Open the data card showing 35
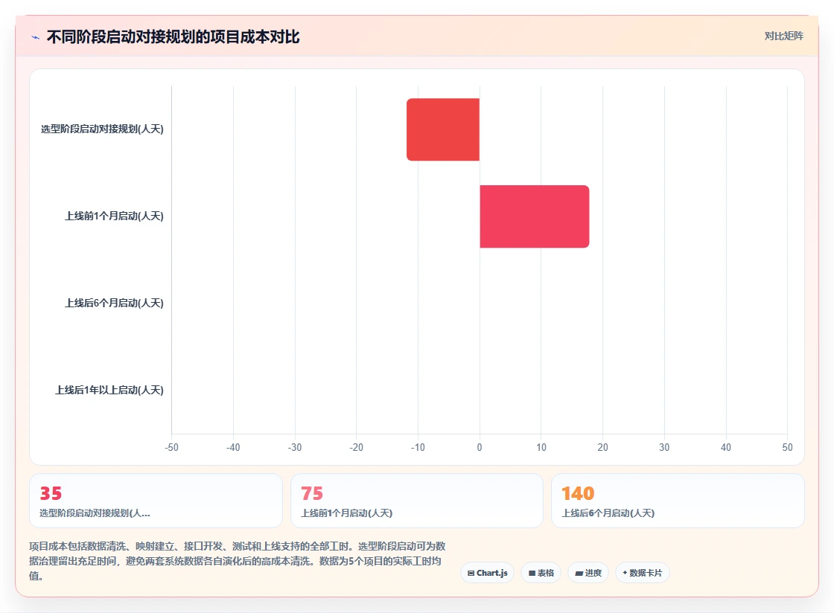834x613 pixels. point(156,501)
